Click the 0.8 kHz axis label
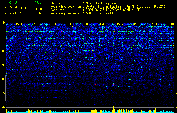This screenshot has width=177, height=113. click(3, 79)
